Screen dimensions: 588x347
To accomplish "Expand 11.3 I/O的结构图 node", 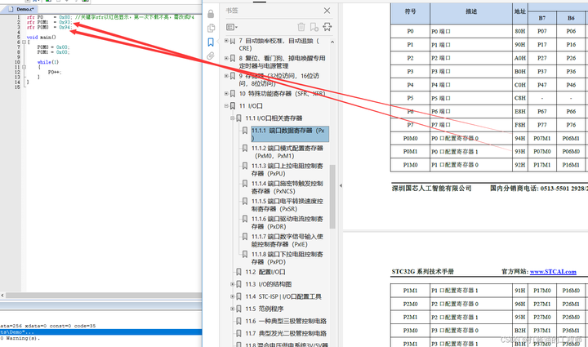I will click(232, 284).
